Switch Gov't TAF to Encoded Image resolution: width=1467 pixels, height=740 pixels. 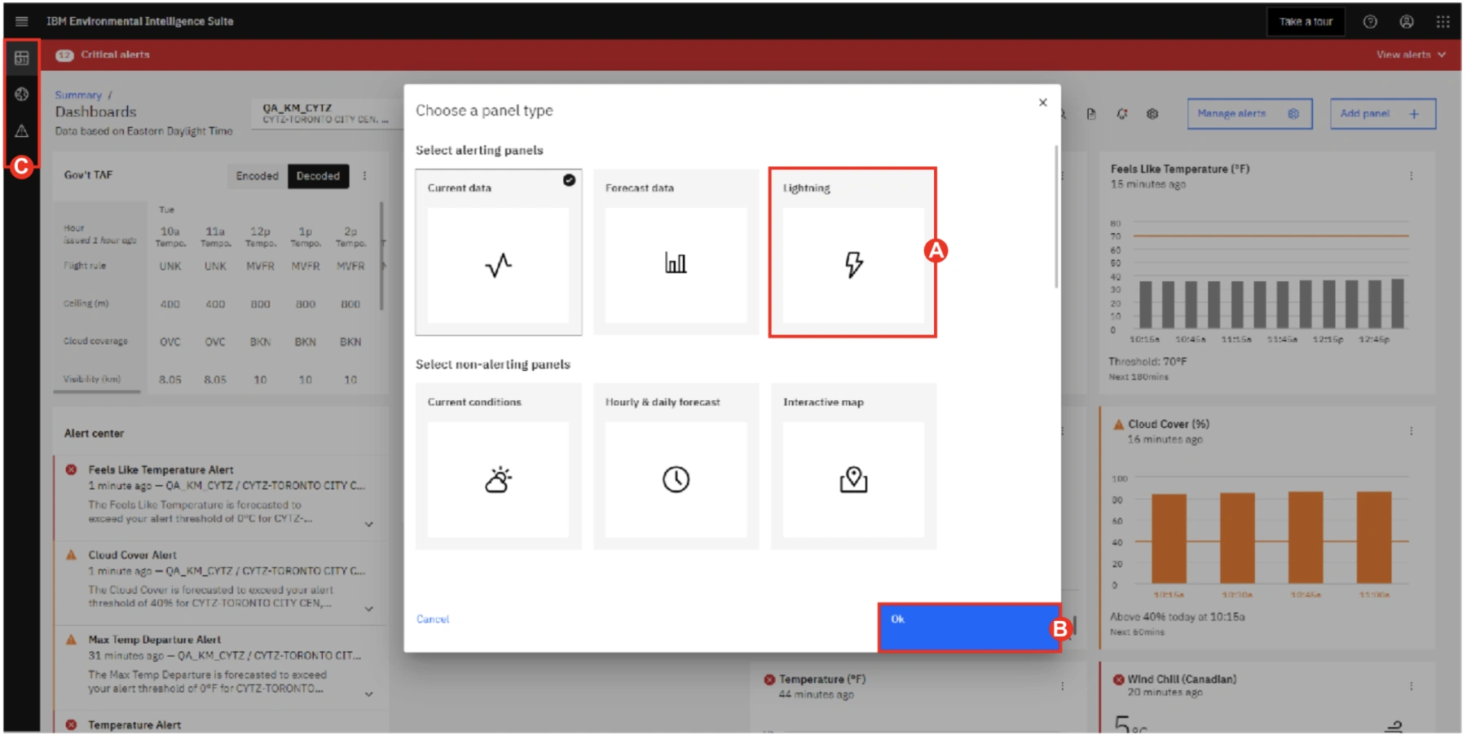257,176
